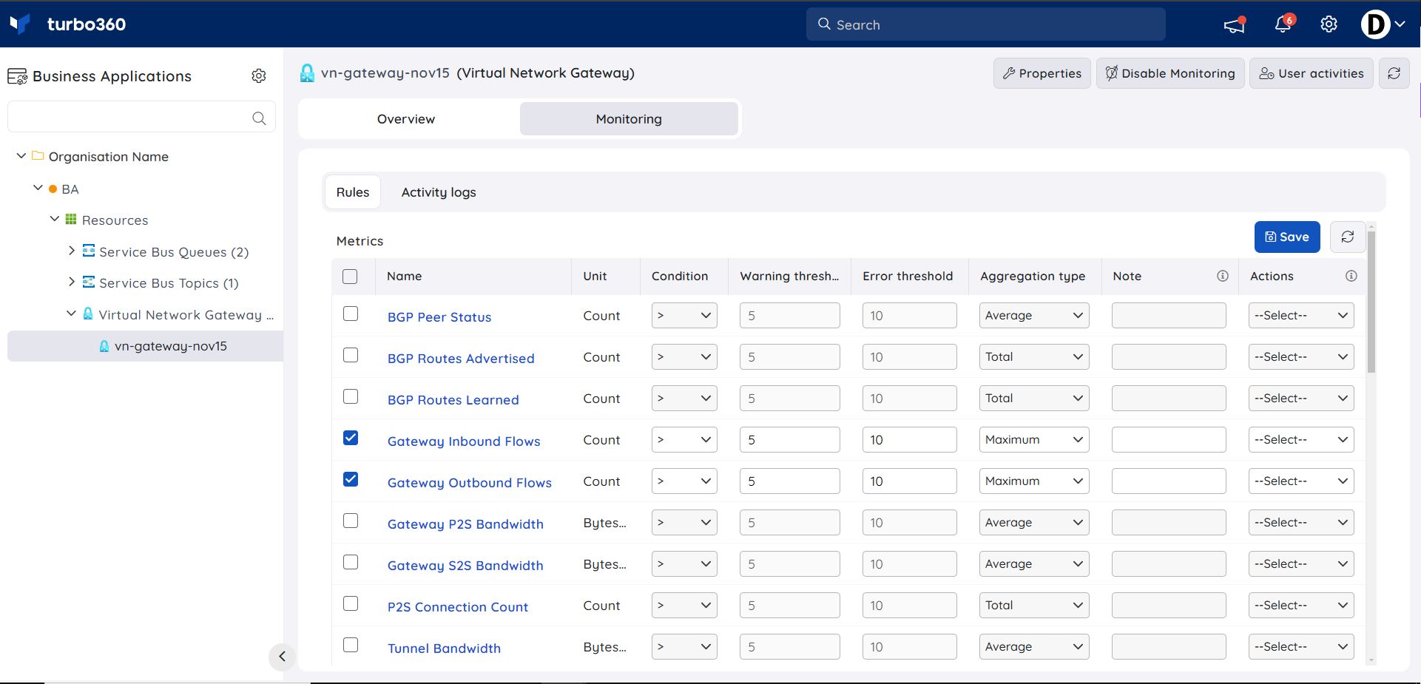Open condition dropdown for BGP Peer Status
Screen dimensions: 1421x684
point(684,316)
